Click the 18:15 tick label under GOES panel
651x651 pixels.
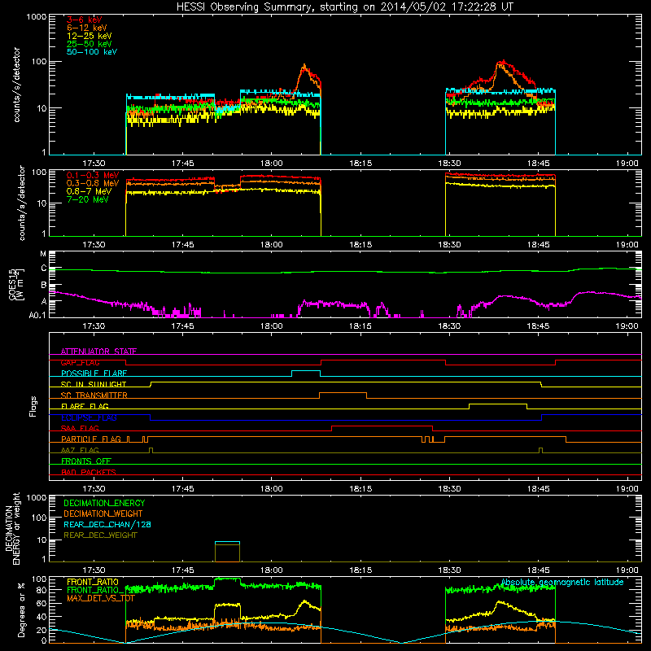click(360, 326)
